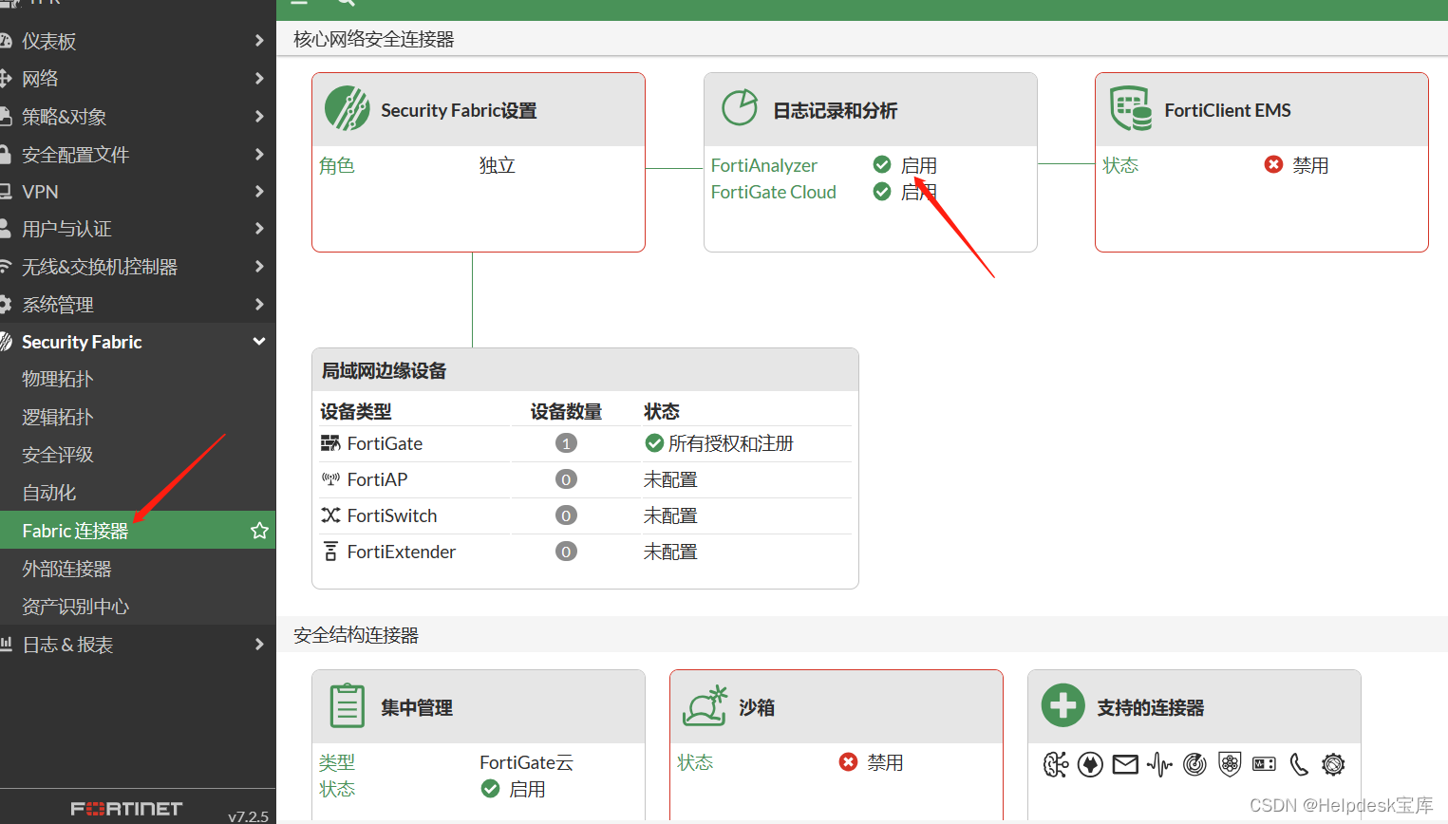Open the 支持的连接器 card title
This screenshot has height=824, width=1448.
tap(1151, 707)
